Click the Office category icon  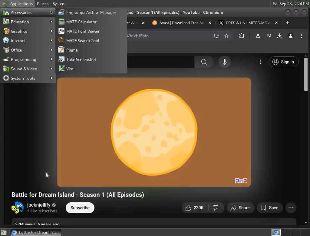tap(6, 50)
